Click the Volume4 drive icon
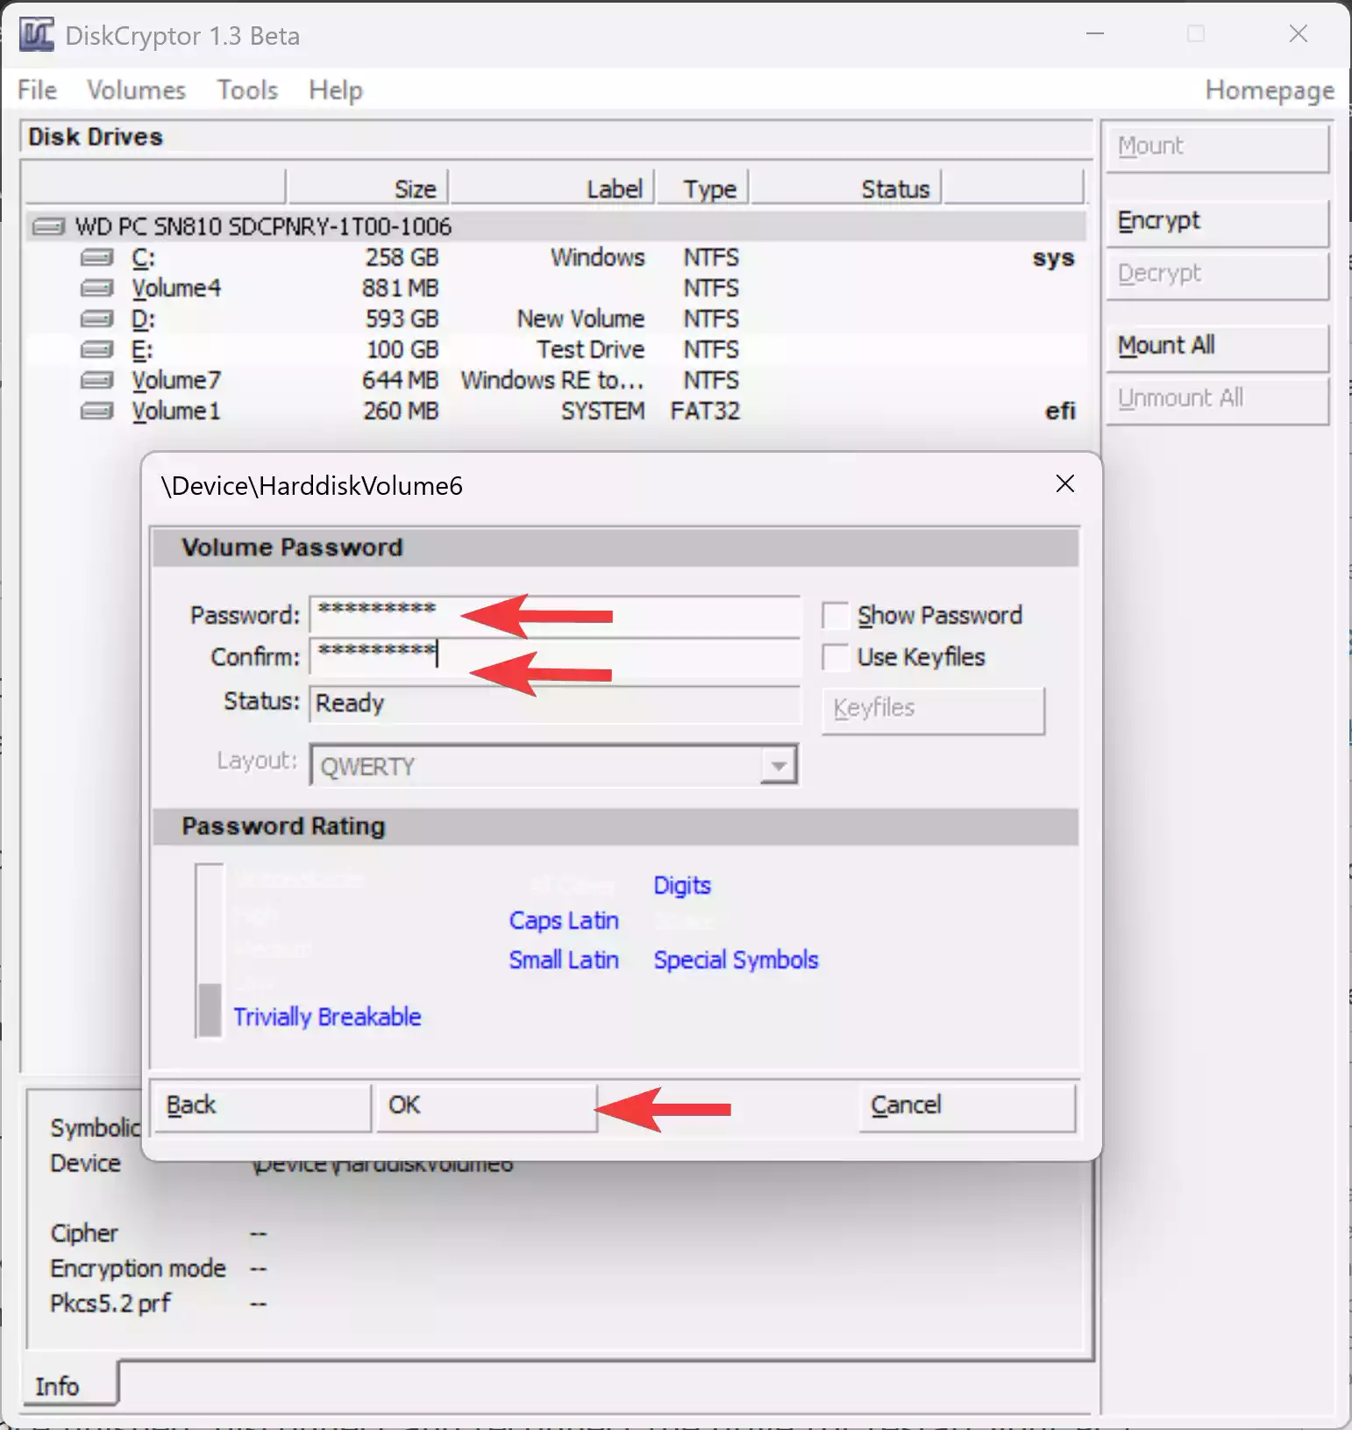The width and height of the screenshot is (1352, 1430). (96, 289)
